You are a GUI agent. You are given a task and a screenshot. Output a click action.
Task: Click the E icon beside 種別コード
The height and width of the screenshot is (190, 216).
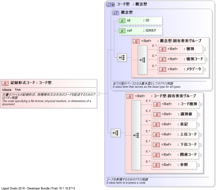pos(163,60)
